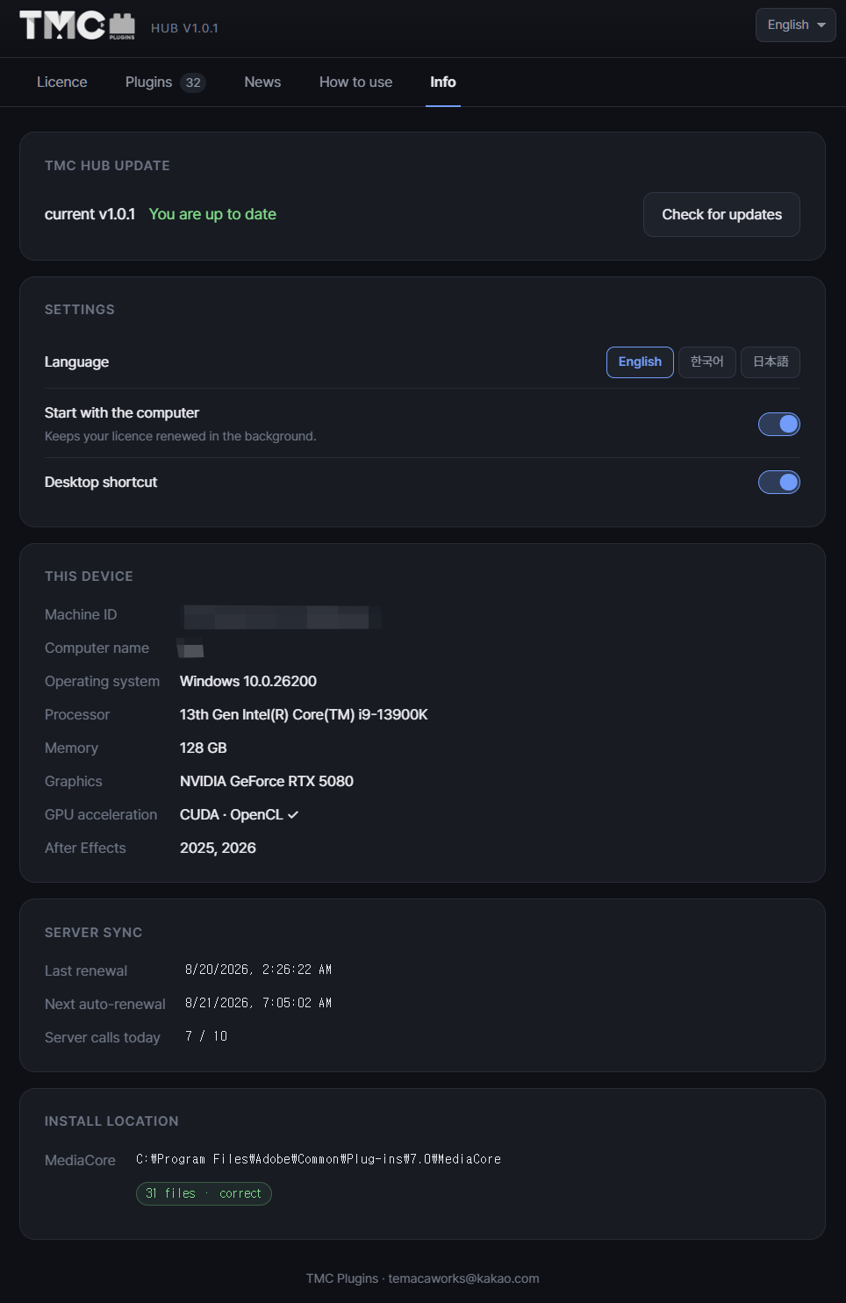
Task: Open the How to use tab
Action: [x=355, y=82]
